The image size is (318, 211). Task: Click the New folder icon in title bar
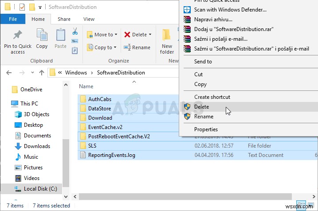32,7
